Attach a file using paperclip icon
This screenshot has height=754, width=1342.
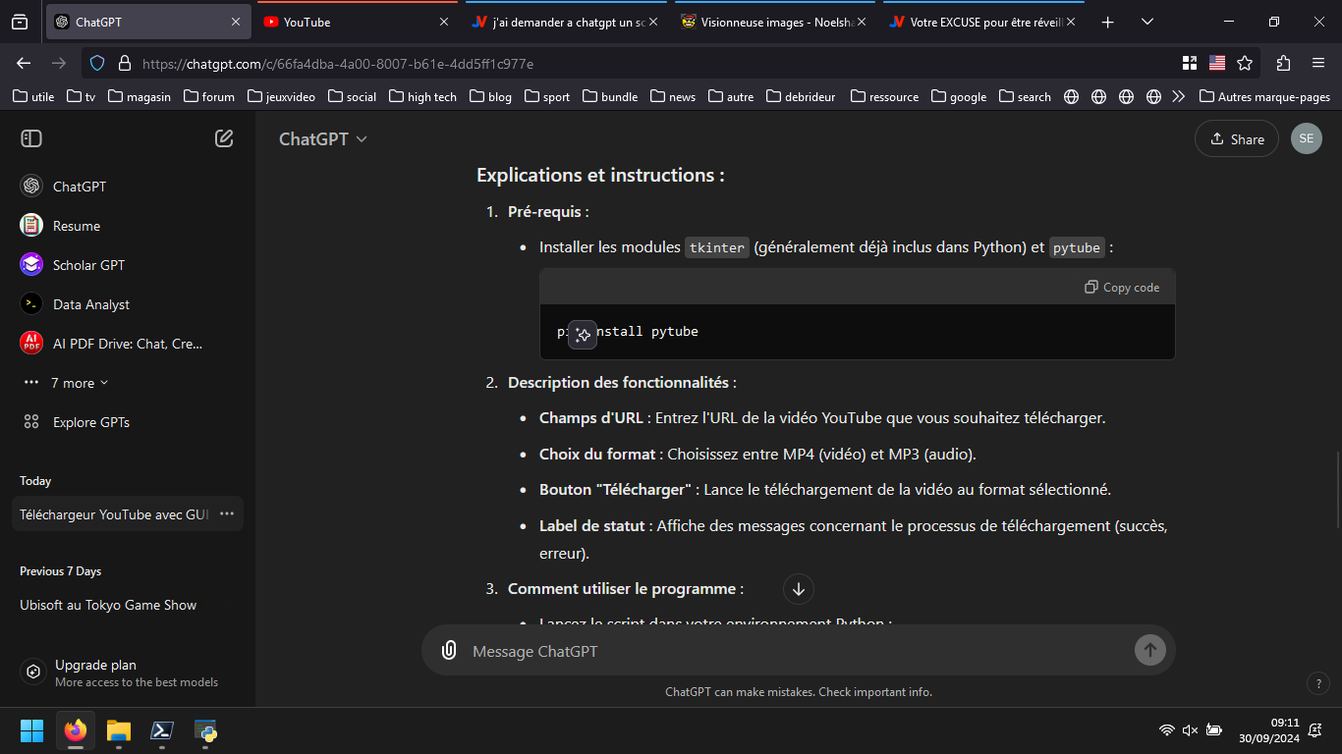tap(449, 650)
